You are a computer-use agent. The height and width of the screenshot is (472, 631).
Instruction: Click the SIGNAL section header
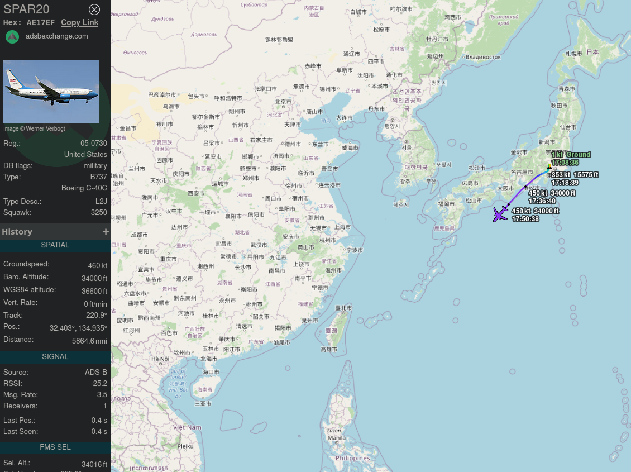[55, 357]
